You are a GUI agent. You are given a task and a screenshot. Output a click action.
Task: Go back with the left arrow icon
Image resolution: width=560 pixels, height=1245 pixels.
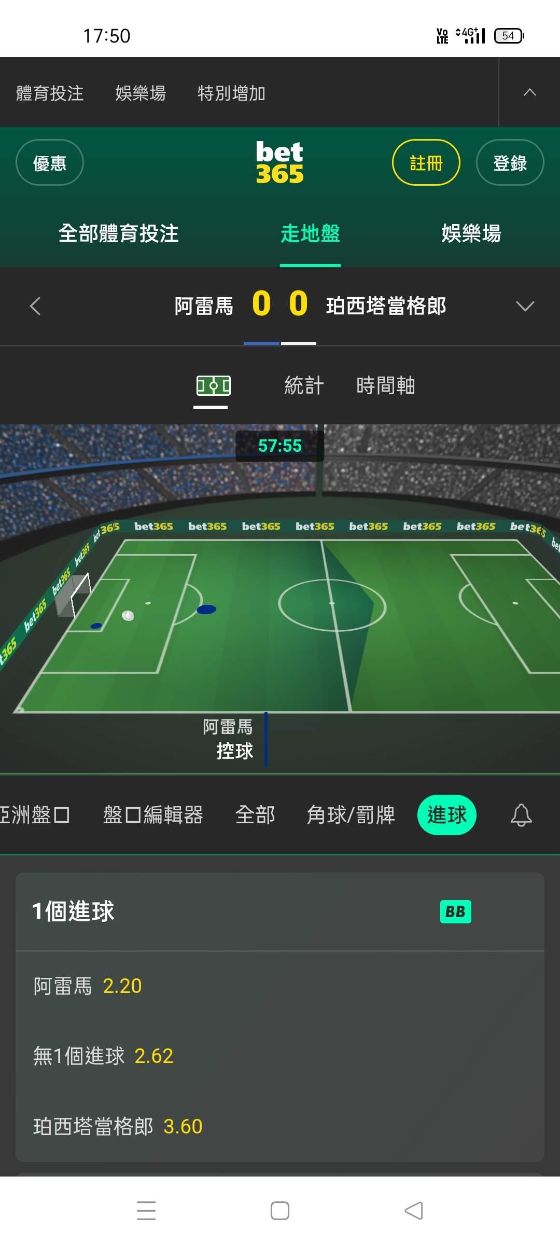pos(35,306)
